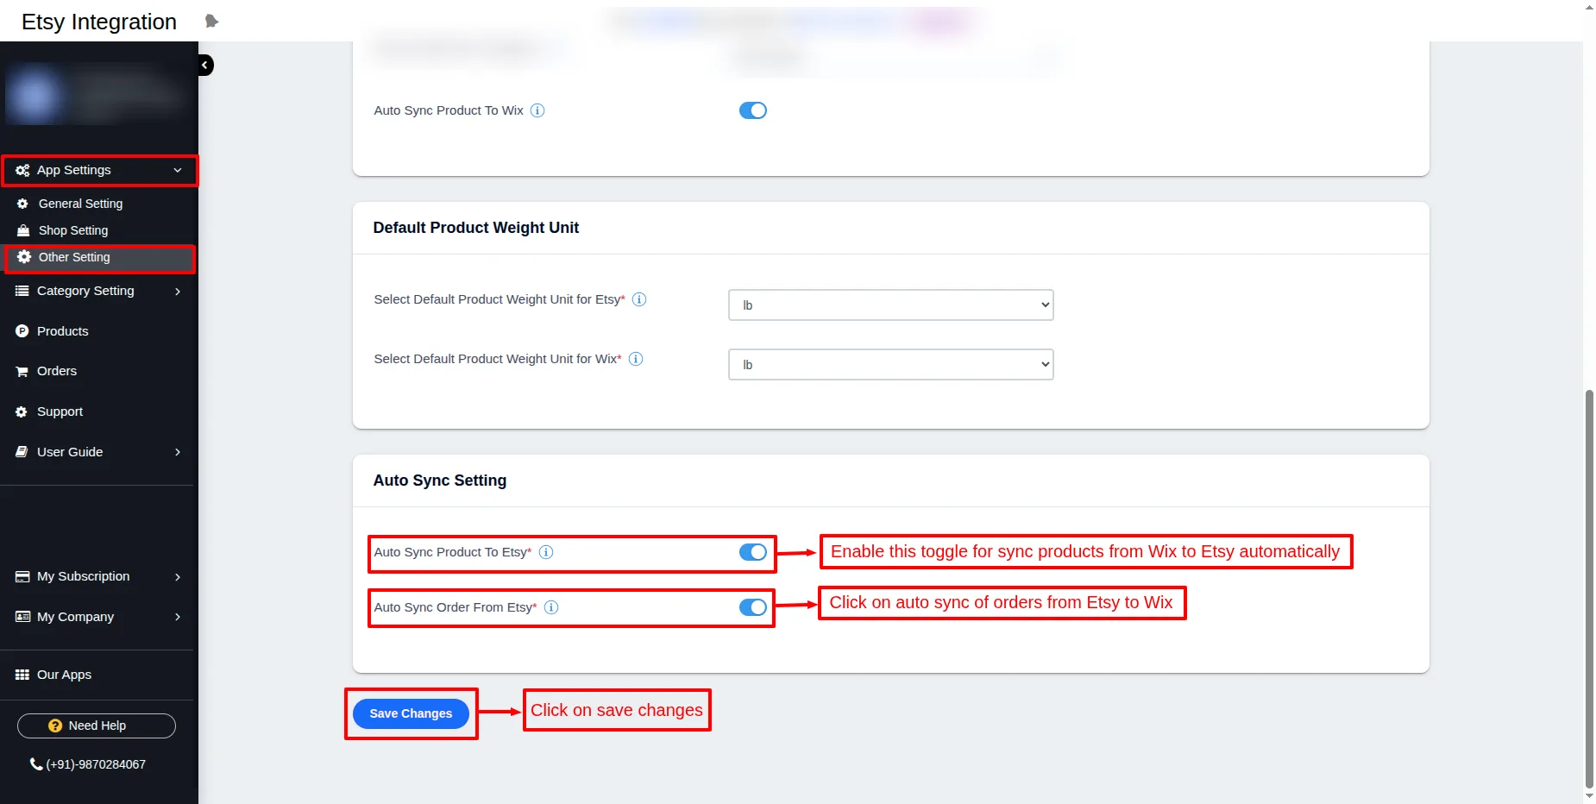Show info for Etsy weight unit field
The height and width of the screenshot is (804, 1596).
pyautogui.click(x=639, y=299)
